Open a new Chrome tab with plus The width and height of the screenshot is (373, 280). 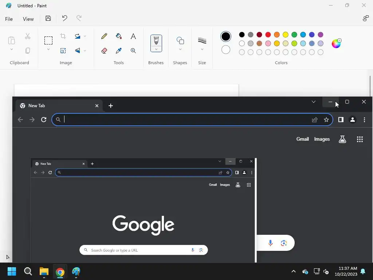(111, 106)
